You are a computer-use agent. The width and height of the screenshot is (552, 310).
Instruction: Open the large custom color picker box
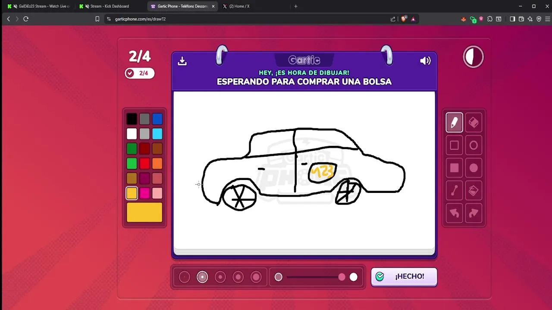click(144, 213)
